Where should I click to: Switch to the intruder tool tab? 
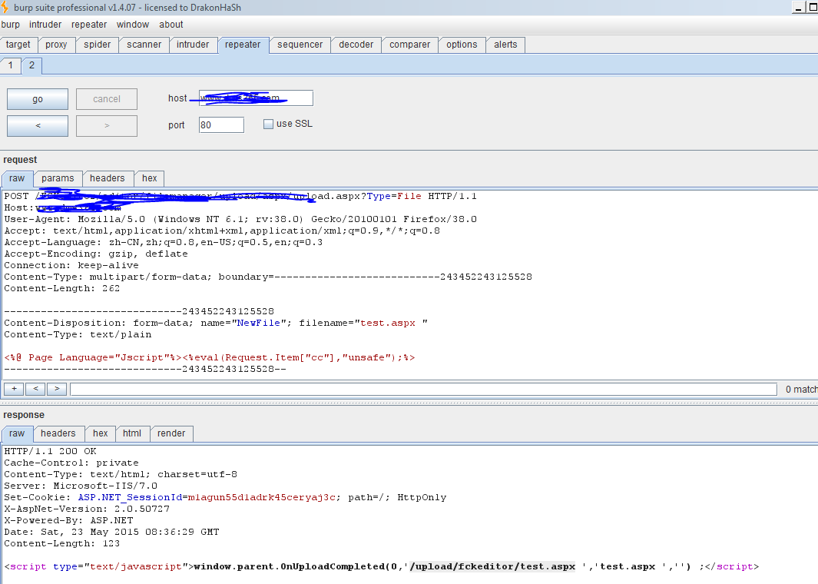(x=193, y=45)
